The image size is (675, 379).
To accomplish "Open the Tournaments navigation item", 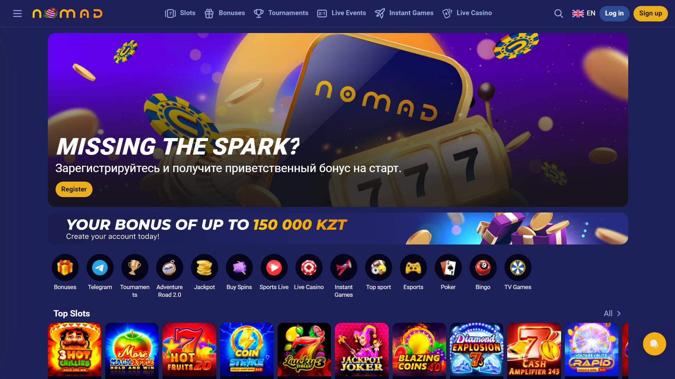I will [281, 13].
